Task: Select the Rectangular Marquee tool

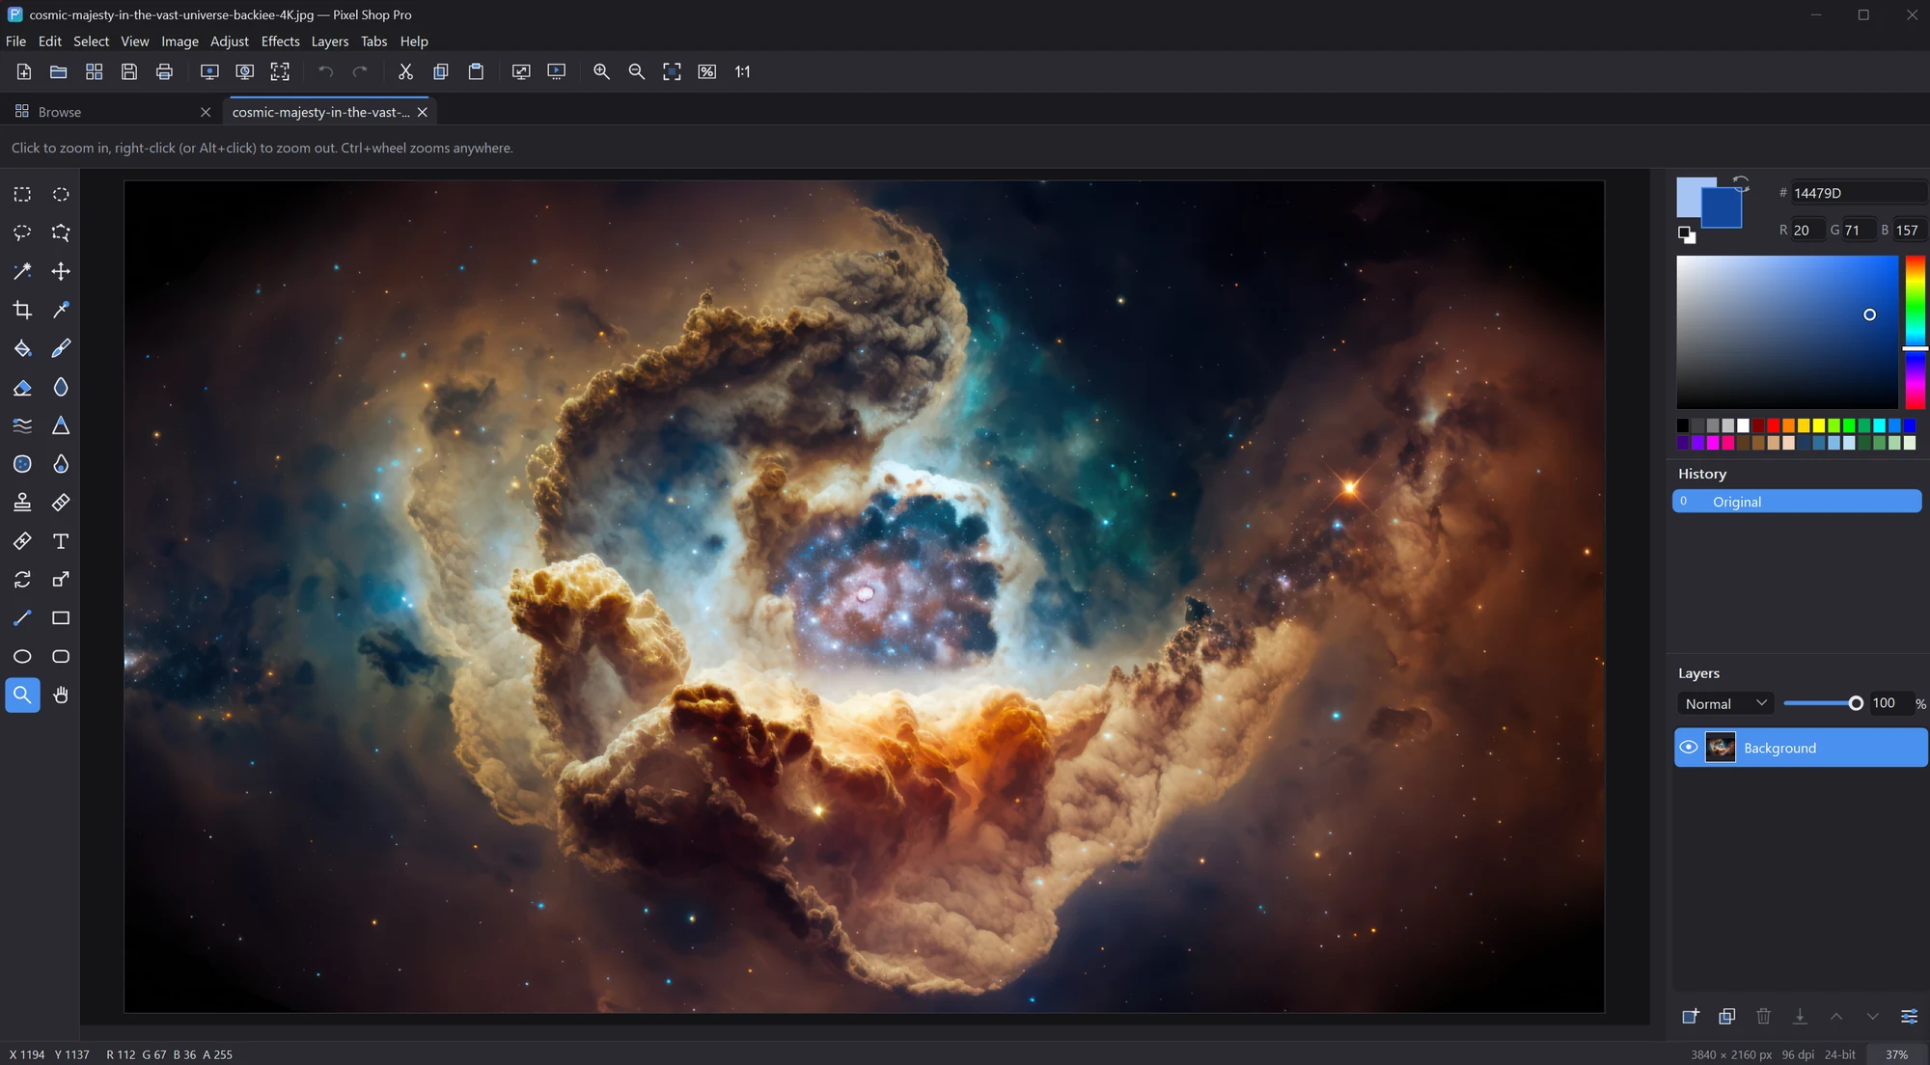Action: click(x=22, y=195)
